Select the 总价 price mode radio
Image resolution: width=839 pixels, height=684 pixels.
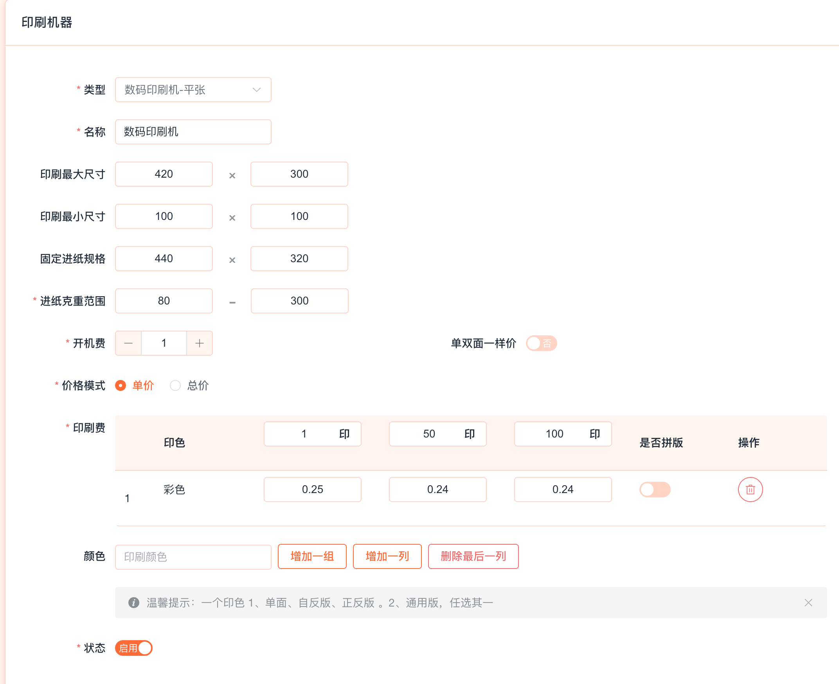(175, 385)
